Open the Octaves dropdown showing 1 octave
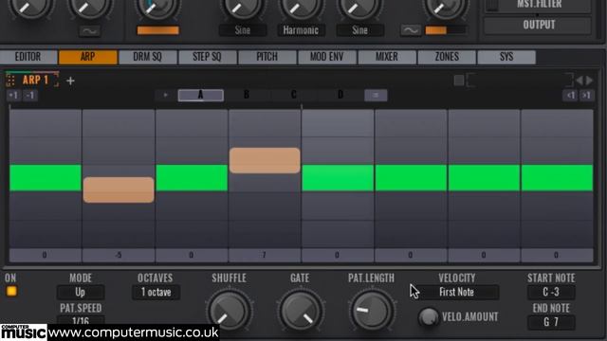The height and width of the screenshot is (341, 607). (x=156, y=293)
